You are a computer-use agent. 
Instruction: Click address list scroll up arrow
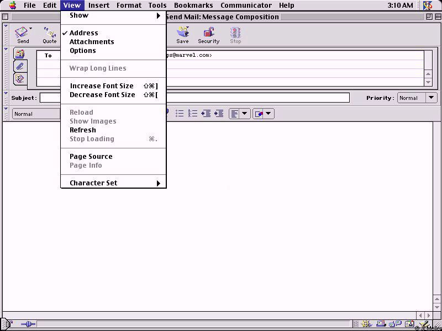coord(428,74)
